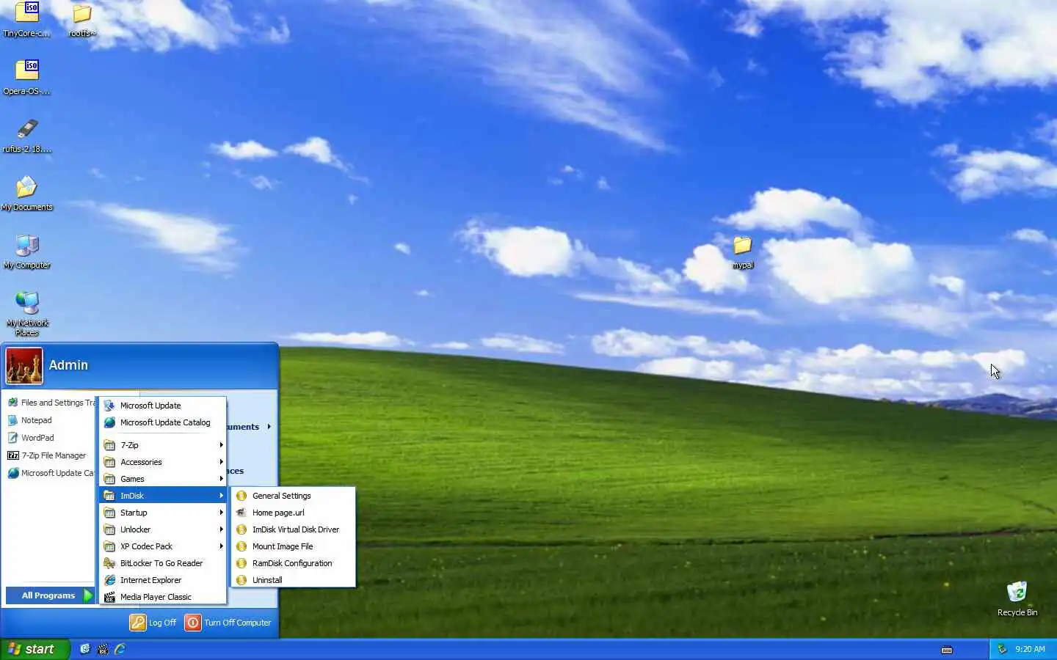Click the Notepad icon in start menu

(12, 420)
